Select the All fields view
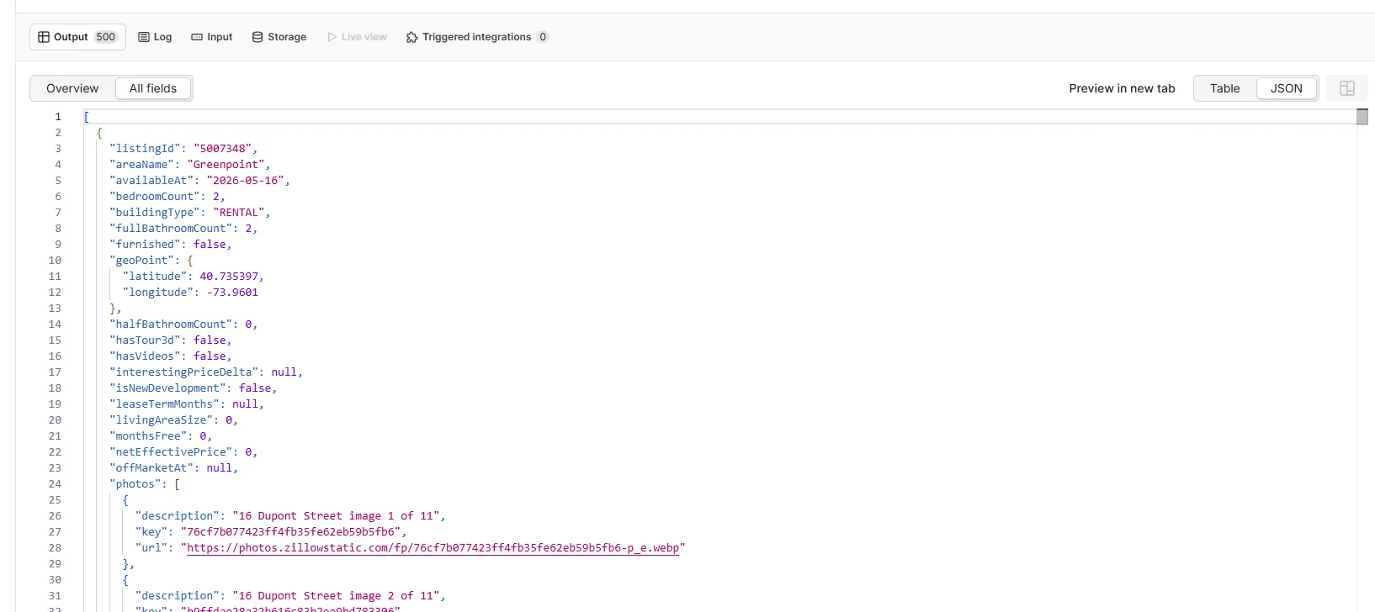This screenshot has width=1375, height=612. [153, 88]
